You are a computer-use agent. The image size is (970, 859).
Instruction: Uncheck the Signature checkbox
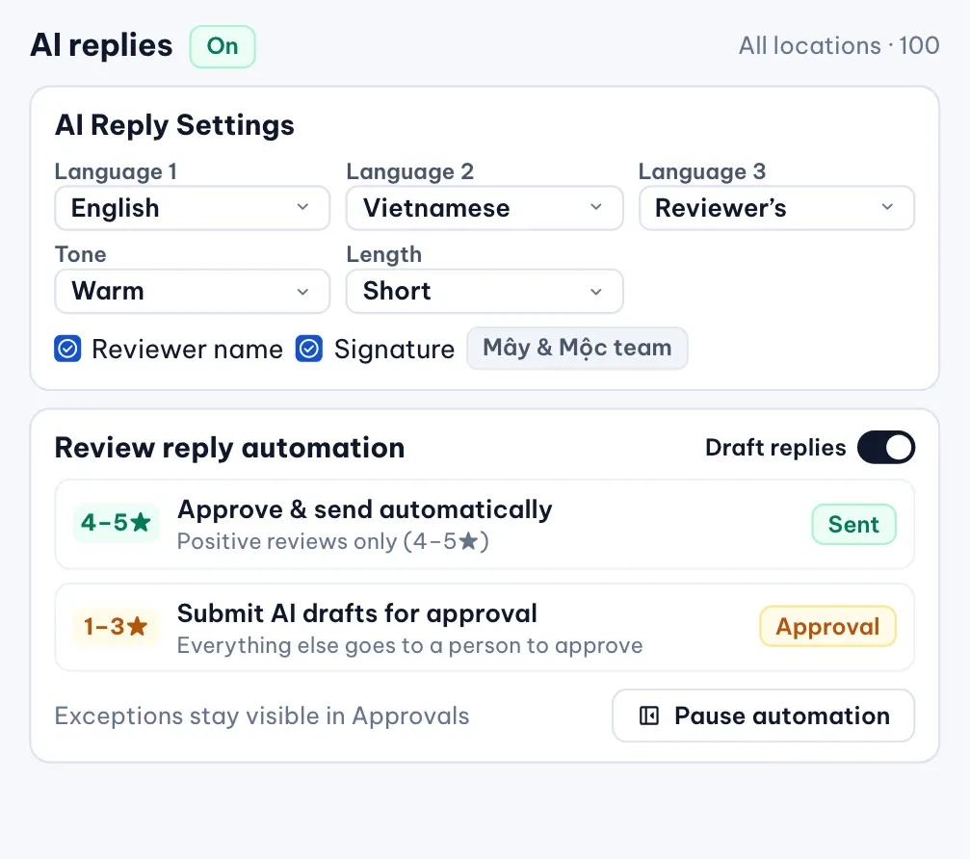(x=308, y=349)
